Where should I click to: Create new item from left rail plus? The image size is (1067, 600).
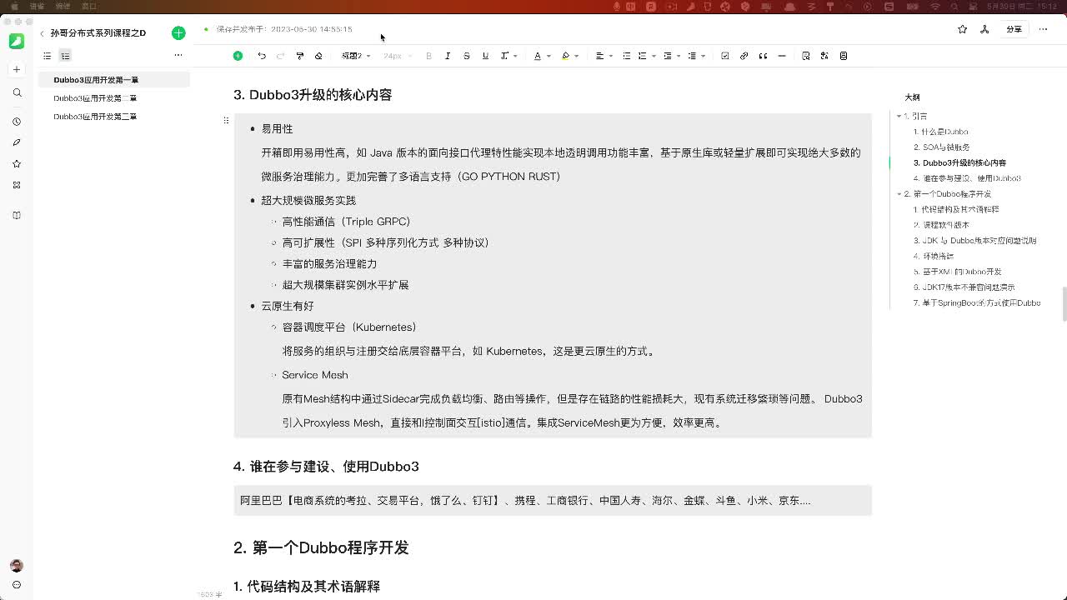[17, 69]
